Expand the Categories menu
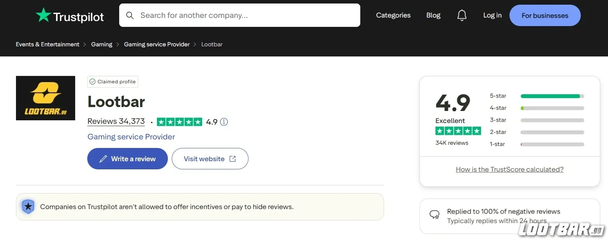The height and width of the screenshot is (241, 608). (x=393, y=15)
